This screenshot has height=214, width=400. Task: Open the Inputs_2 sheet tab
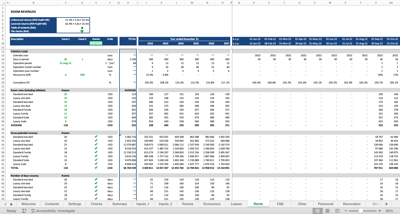click(x=165, y=204)
